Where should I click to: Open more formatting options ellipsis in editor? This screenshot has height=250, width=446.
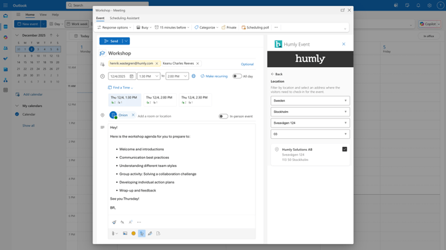coord(139,222)
